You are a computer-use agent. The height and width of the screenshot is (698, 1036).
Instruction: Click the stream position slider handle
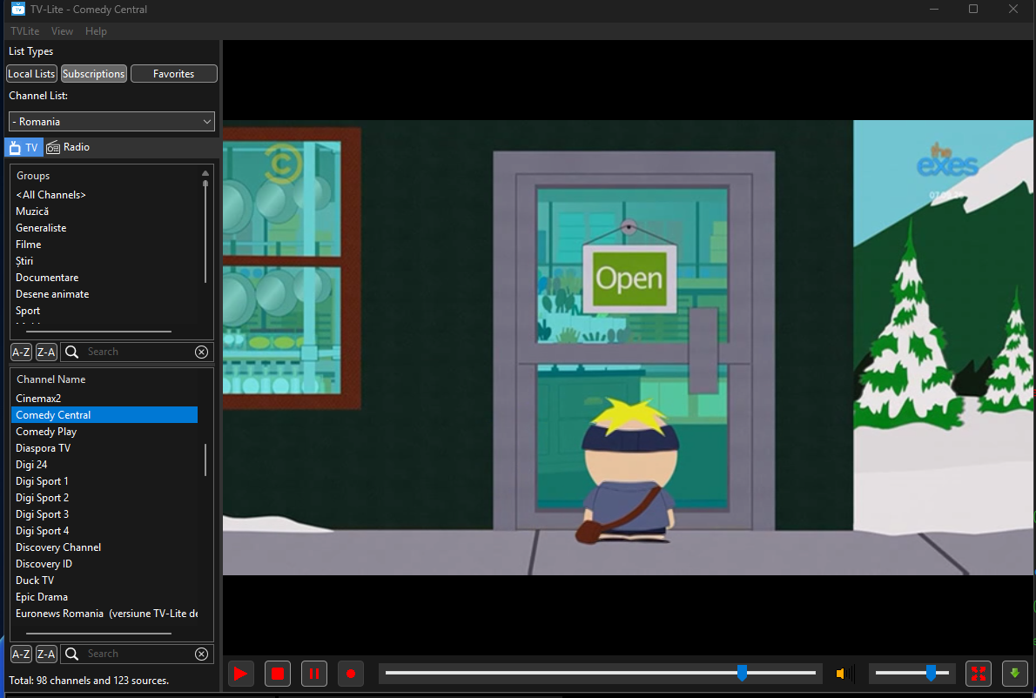coord(742,674)
